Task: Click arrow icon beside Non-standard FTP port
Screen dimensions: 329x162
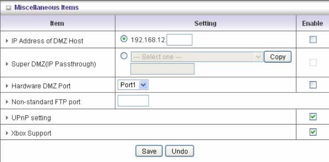Action: pos(8,102)
